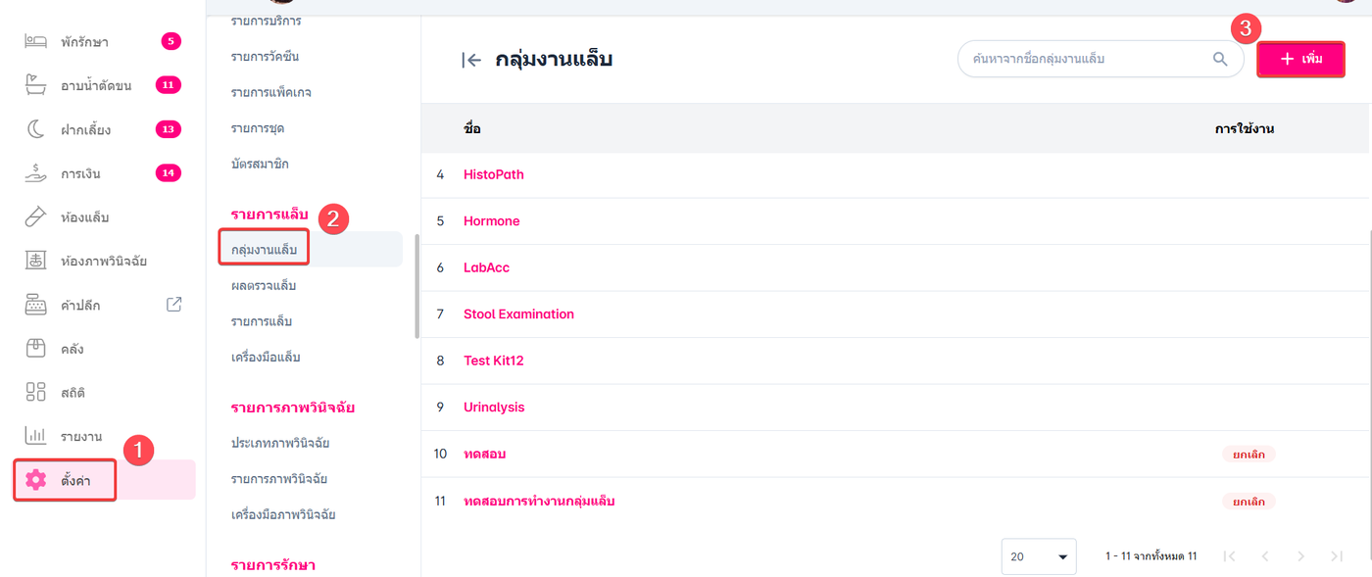The width and height of the screenshot is (1372, 577).
Task: Click the gear icon for ตั้งค่า
Action: [x=36, y=480]
